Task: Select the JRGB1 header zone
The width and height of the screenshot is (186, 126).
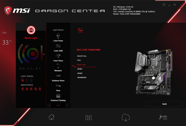Action: coord(80,69)
